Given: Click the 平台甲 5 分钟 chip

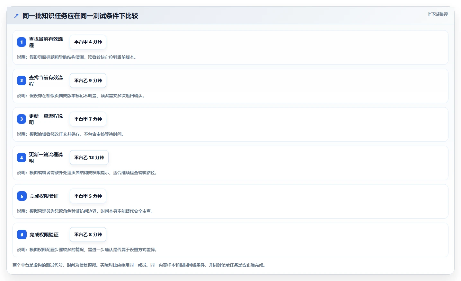Looking at the screenshot, I should coord(88,196).
